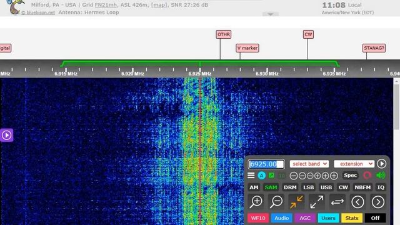Click the purple play button at left edge

point(6,135)
